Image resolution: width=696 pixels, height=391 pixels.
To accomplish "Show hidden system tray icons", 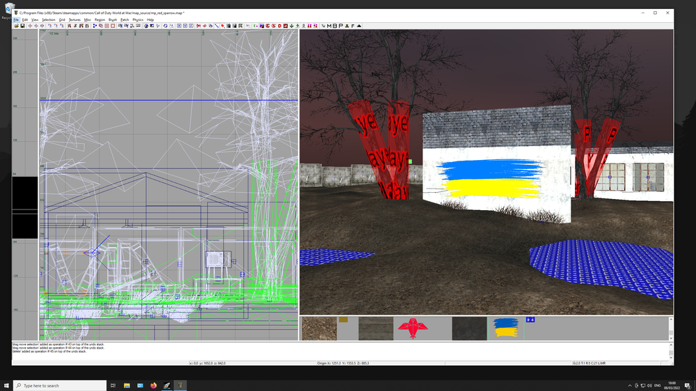I will coord(629,385).
